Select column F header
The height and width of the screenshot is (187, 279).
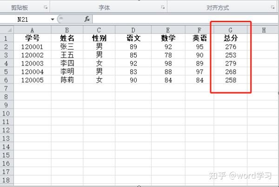(199, 30)
